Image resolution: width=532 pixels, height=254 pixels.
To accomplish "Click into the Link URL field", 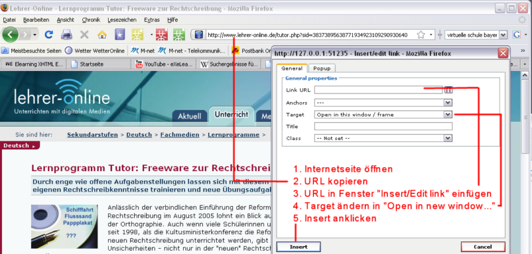I will click(379, 90).
